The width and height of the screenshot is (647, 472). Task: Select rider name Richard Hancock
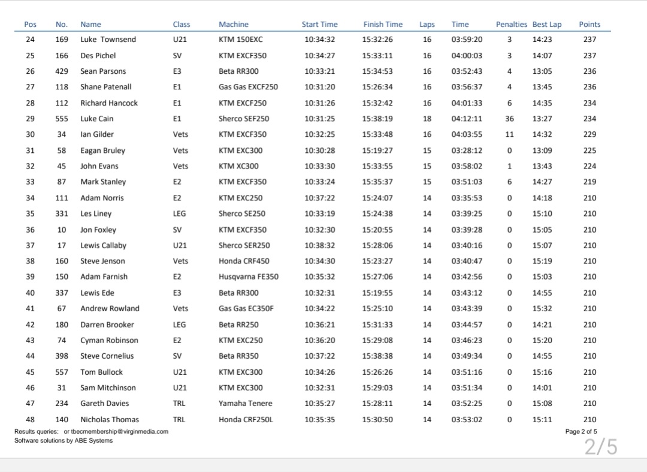pyautogui.click(x=109, y=103)
